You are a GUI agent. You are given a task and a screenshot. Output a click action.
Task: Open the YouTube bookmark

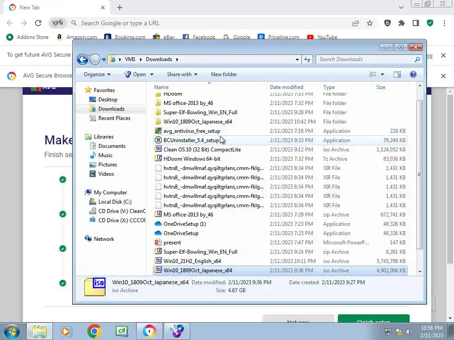tap(322, 37)
